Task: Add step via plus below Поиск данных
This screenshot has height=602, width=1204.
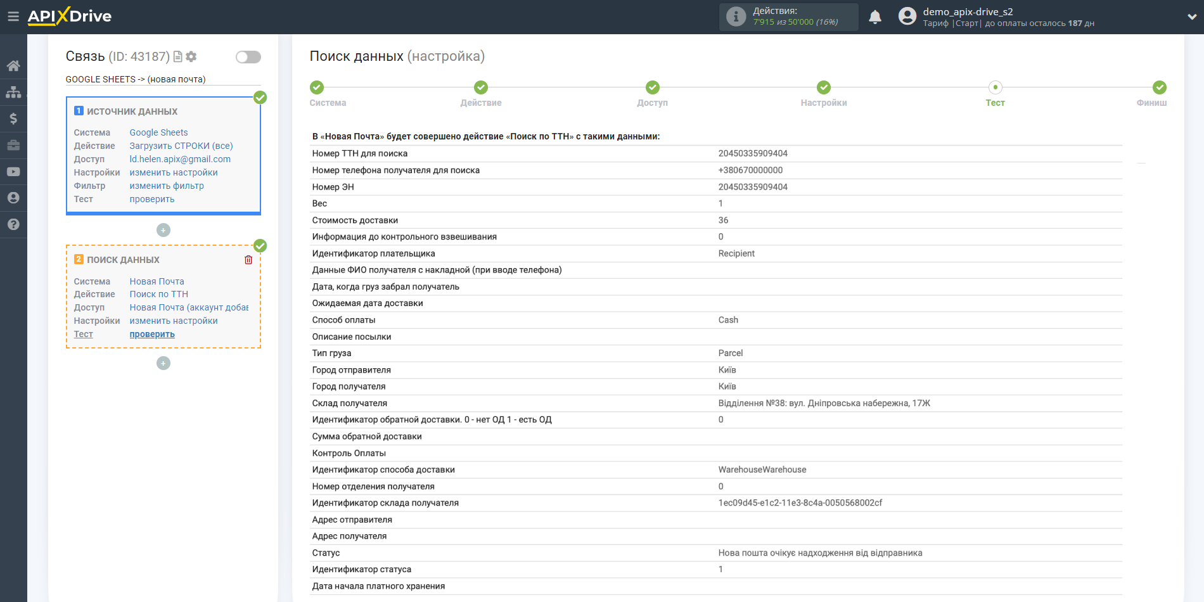Action: click(x=163, y=363)
